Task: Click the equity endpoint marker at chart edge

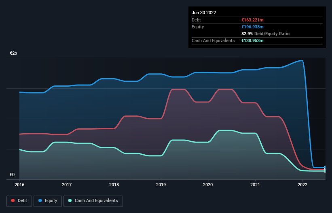Action: coord(325,168)
